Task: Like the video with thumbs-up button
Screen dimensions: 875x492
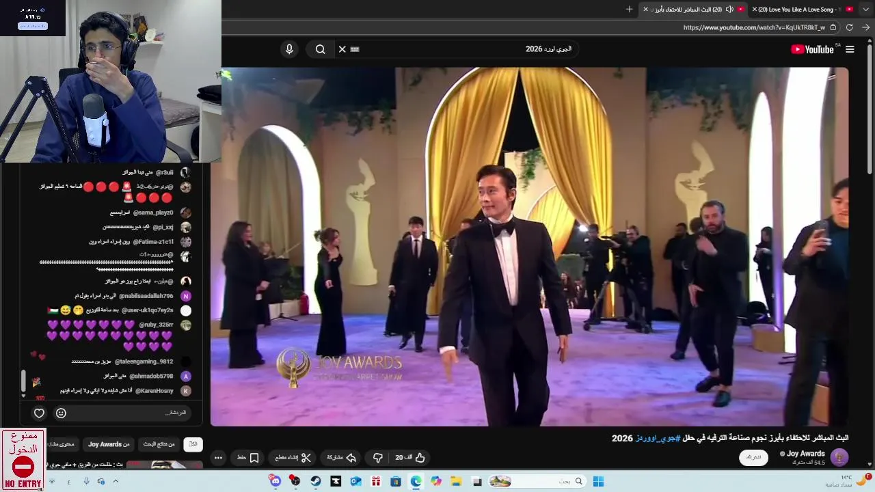Action: click(x=411, y=457)
